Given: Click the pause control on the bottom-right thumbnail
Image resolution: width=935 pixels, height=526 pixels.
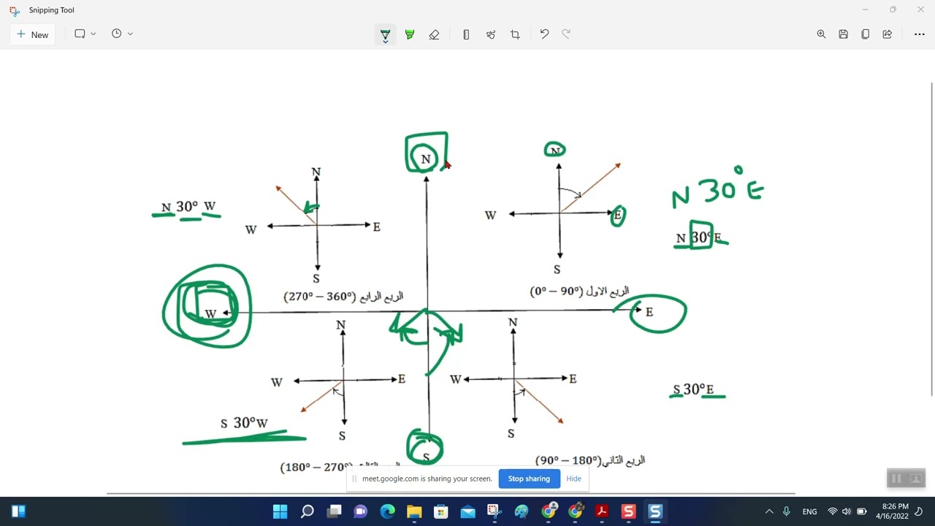Looking at the screenshot, I should point(896,479).
